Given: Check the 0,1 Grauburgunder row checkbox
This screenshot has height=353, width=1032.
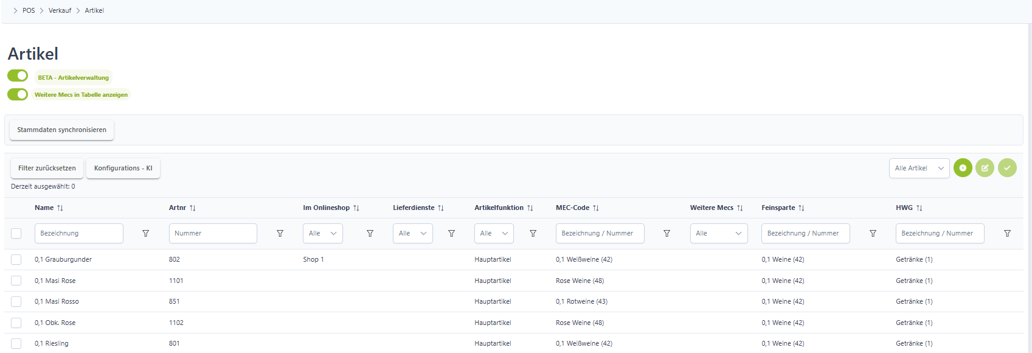Looking at the screenshot, I should point(16,260).
